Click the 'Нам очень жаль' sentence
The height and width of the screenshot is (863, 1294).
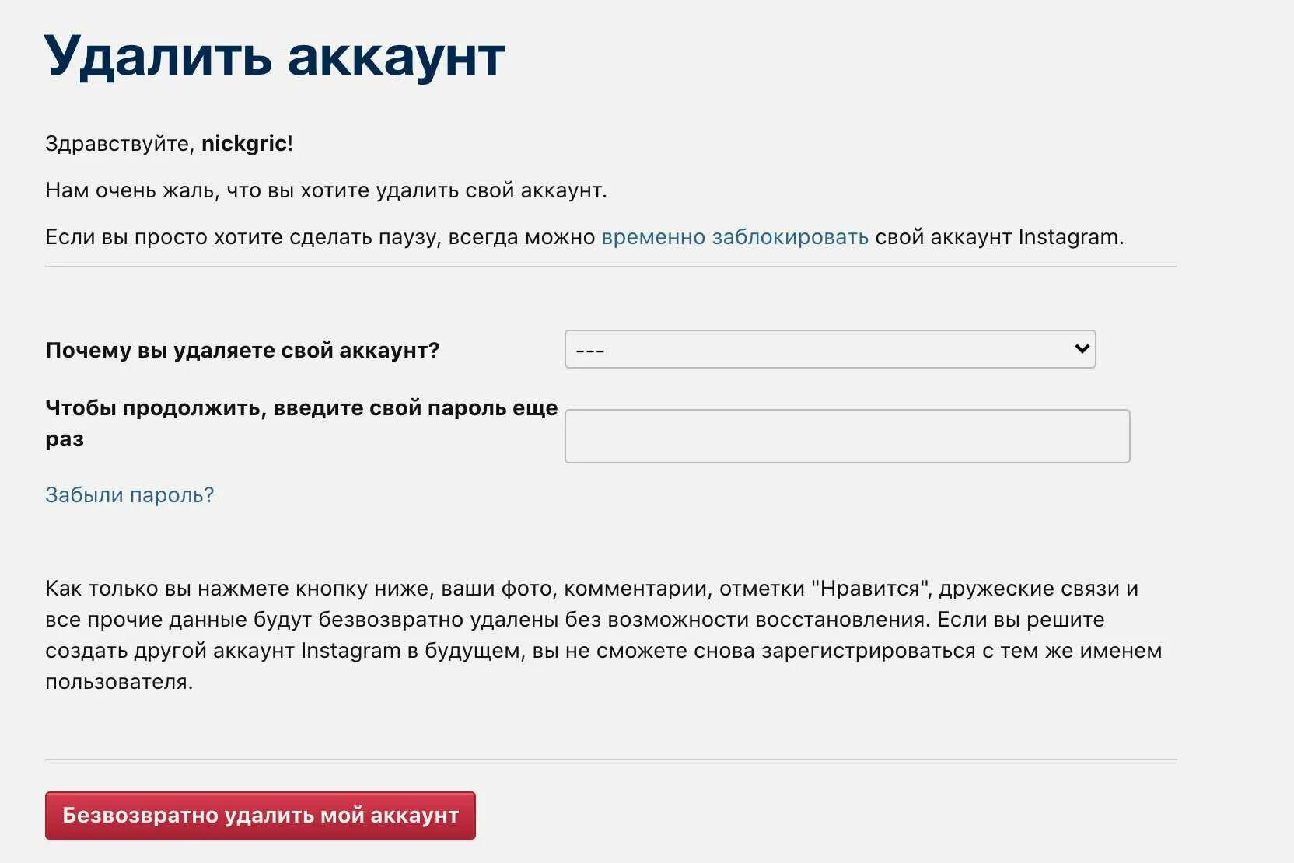click(x=326, y=190)
